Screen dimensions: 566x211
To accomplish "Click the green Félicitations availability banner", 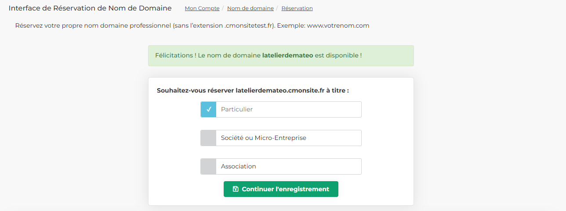I will coord(281,56).
